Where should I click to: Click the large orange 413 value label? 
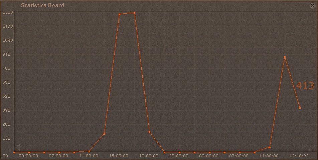pos(305,86)
